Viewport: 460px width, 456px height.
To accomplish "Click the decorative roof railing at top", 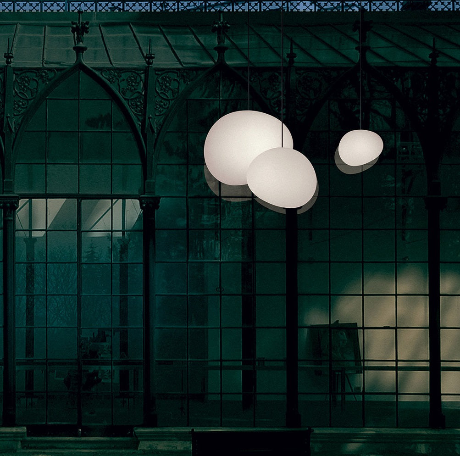I will 229,6.
